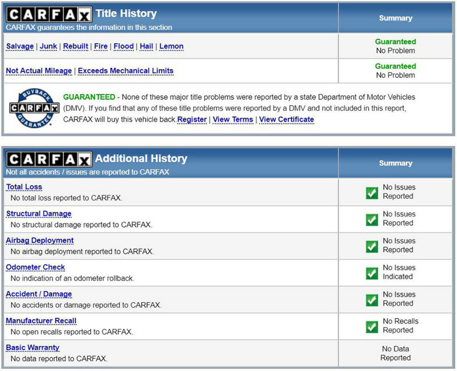Click green checkmark for Airbag Deployment row

click(x=372, y=246)
